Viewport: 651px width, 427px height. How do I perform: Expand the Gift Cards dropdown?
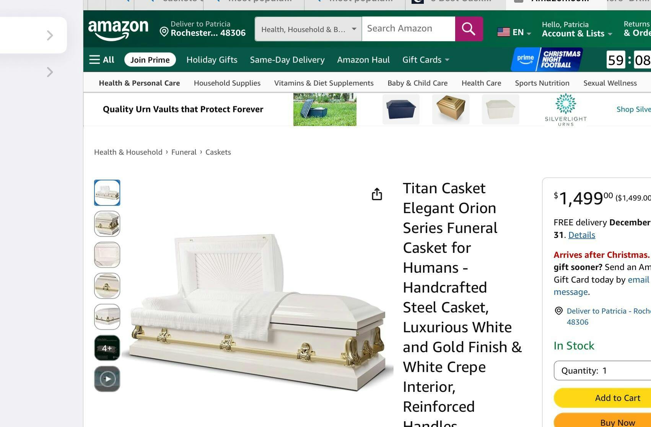tap(426, 60)
